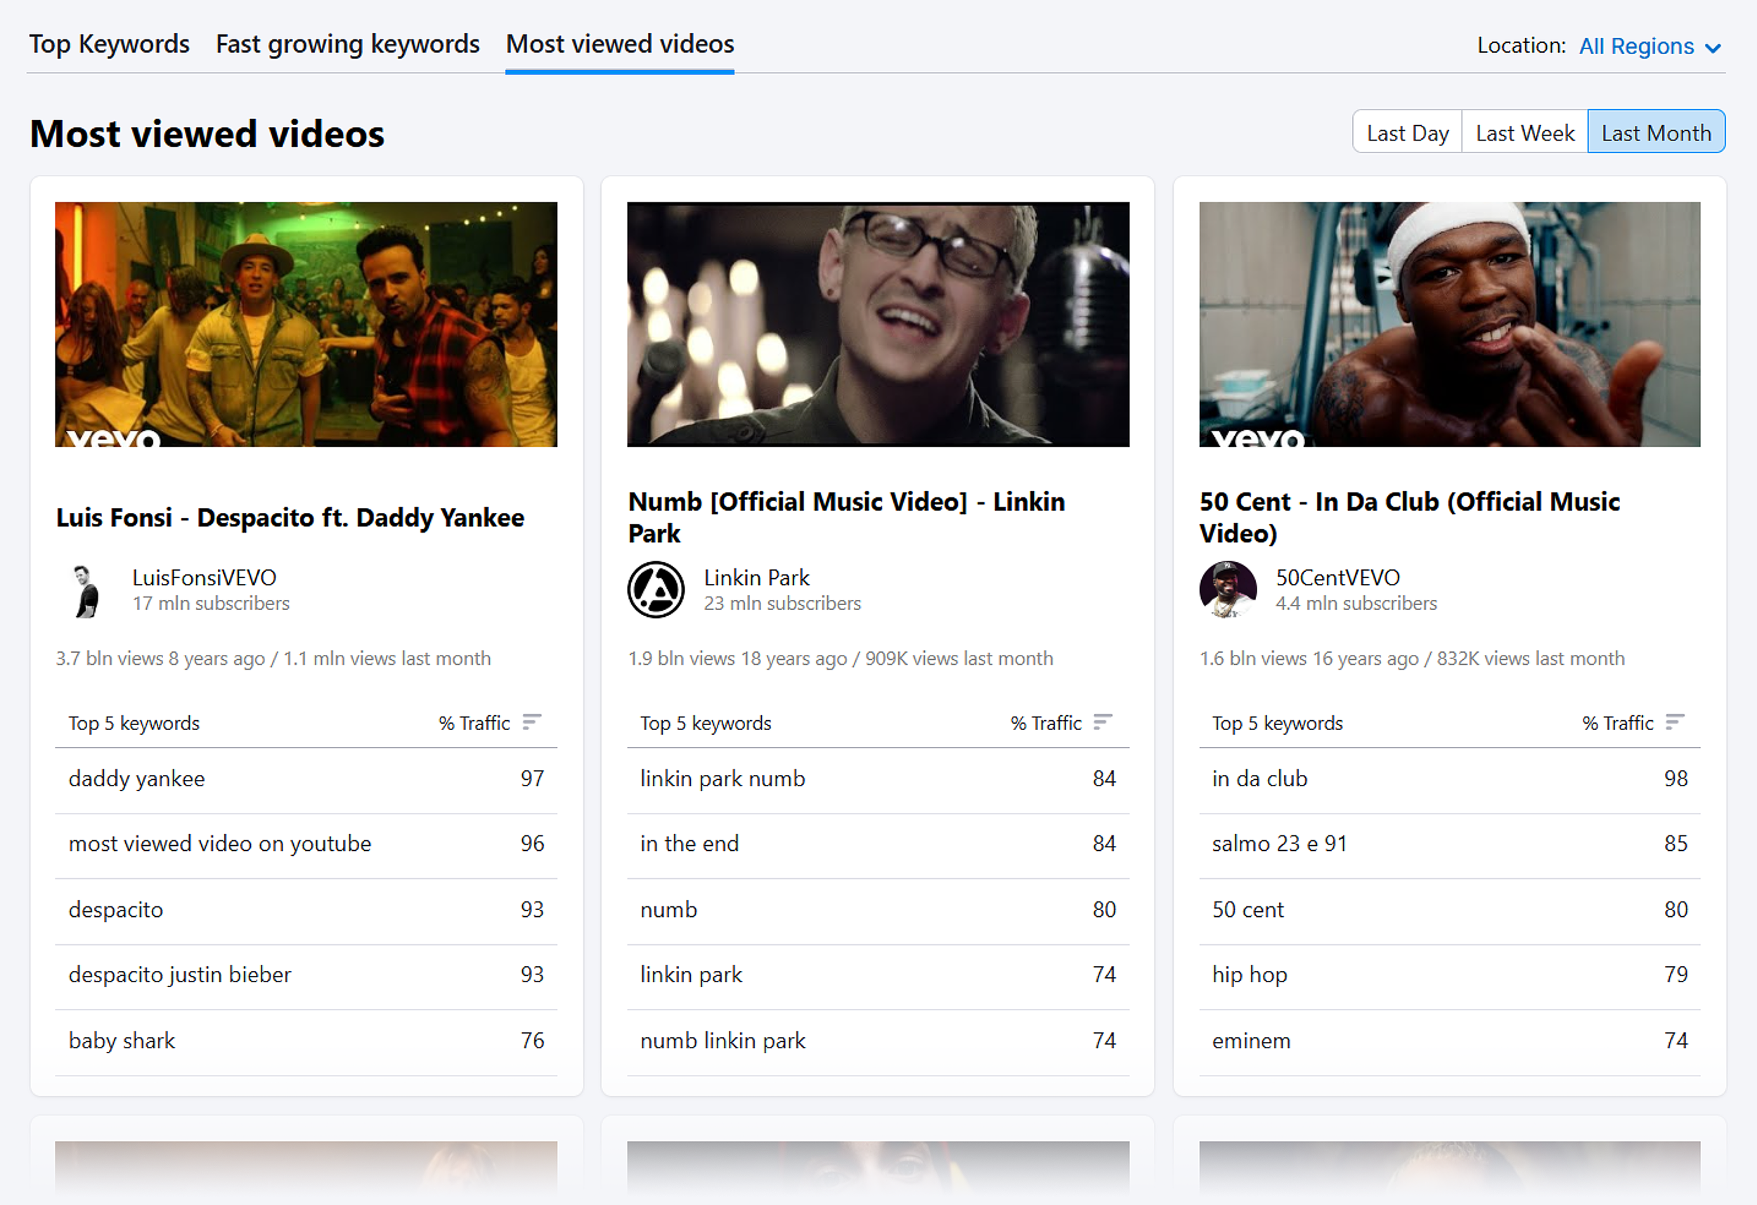Image resolution: width=1757 pixels, height=1205 pixels.
Task: Open 50 Cent - In Da Club title
Action: (1410, 517)
